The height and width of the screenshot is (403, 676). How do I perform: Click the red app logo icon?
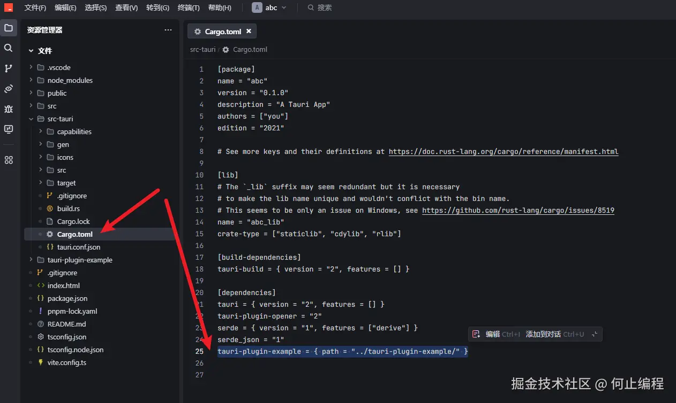point(9,7)
